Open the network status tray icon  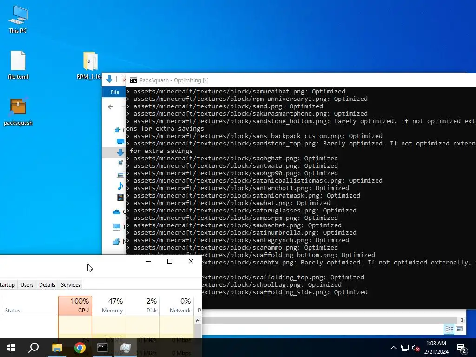point(405,348)
